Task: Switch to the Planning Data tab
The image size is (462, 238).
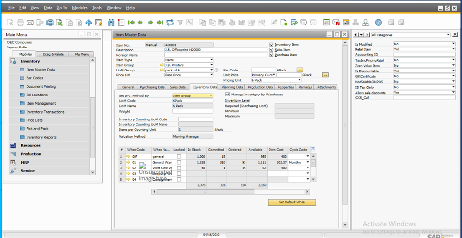Action: point(232,87)
